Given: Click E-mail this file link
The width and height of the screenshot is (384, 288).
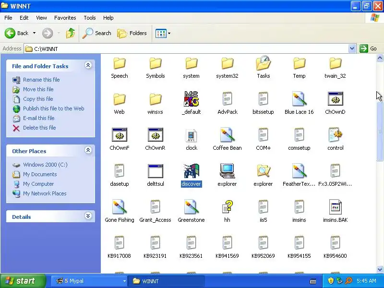Looking at the screenshot, I should tap(39, 118).
